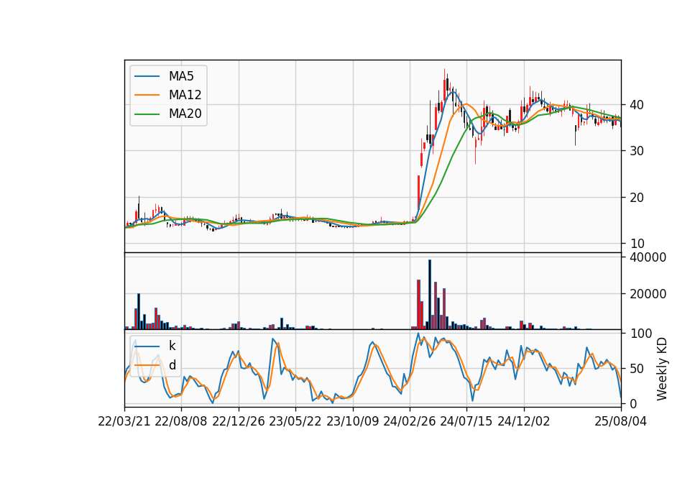Click the MA20 legend label
Screen dimensions: 690x496
tap(185, 114)
